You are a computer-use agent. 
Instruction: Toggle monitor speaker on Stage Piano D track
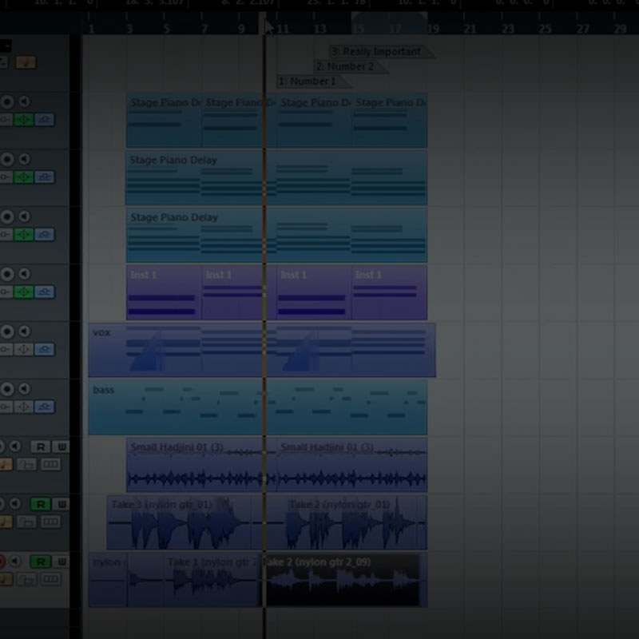pyautogui.click(x=25, y=101)
